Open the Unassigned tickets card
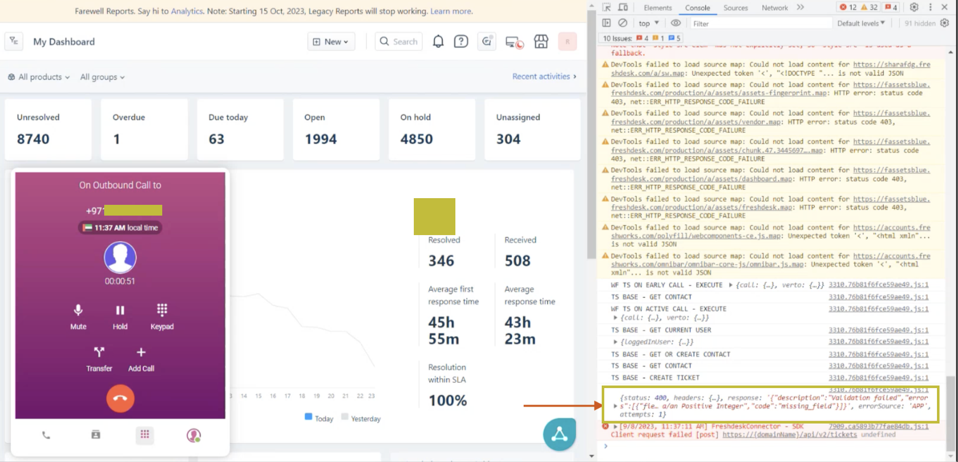Screen dimensions: 958x462 [x=532, y=129]
